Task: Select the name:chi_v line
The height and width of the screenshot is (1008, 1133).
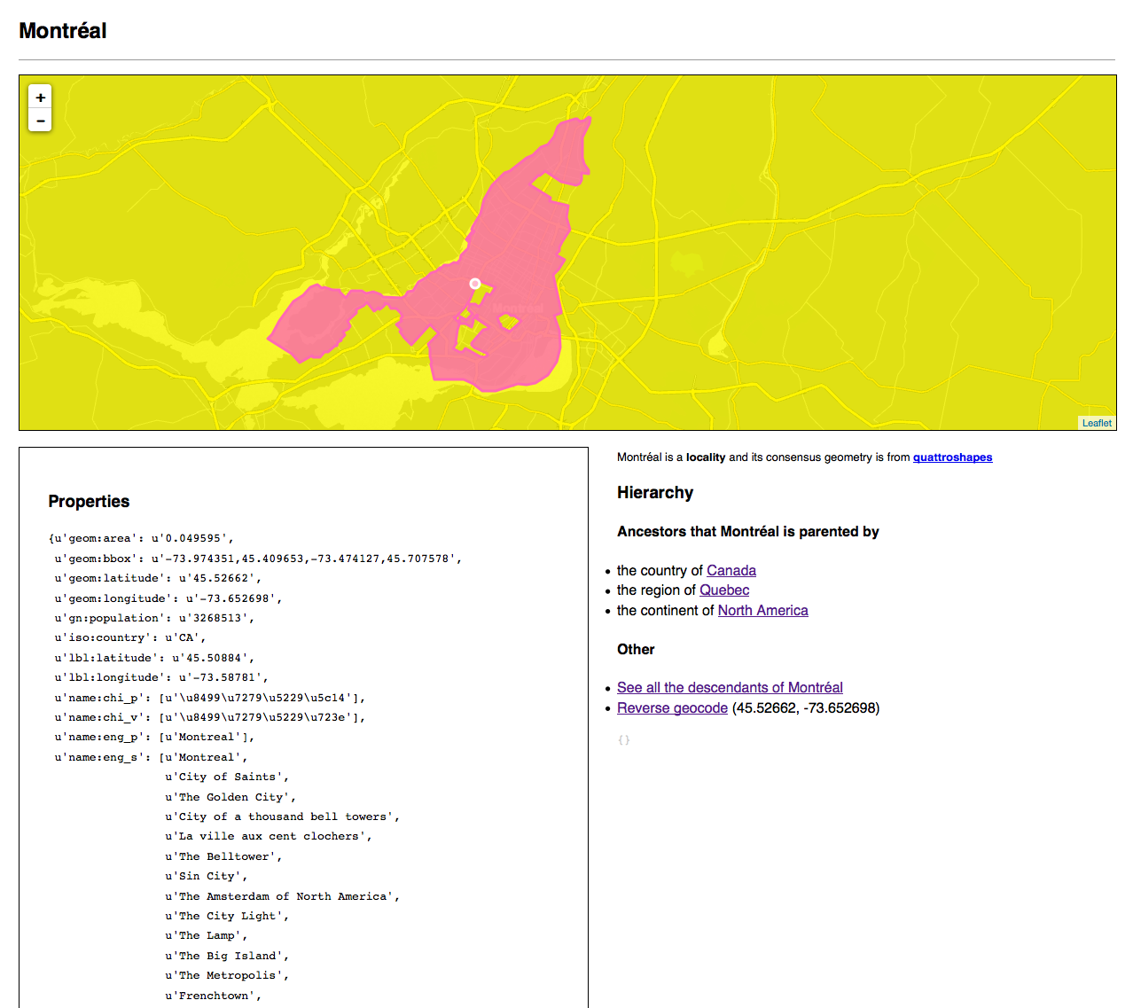Action: [x=210, y=717]
